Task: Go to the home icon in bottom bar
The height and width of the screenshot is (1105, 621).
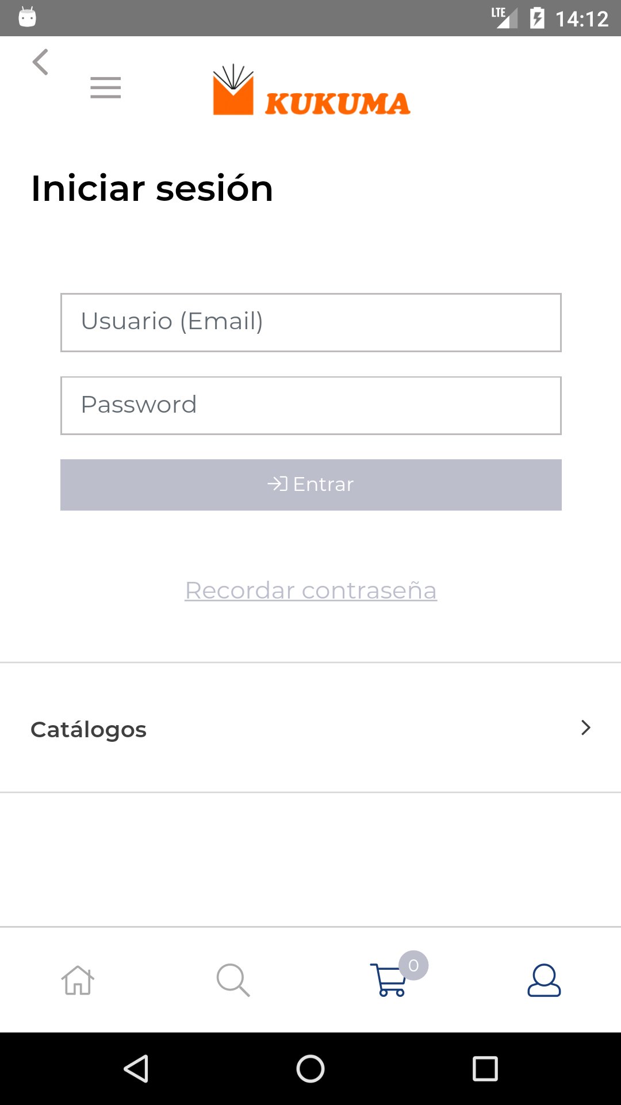Action: coord(78,980)
